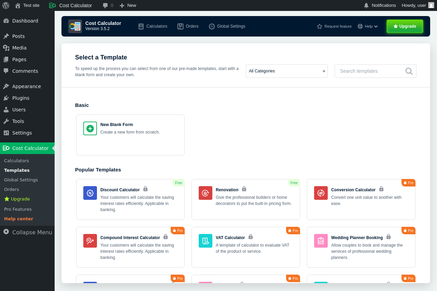Image resolution: width=437 pixels, height=291 pixels.
Task: Open Templates submenu link in sidebar
Action: [x=17, y=170]
